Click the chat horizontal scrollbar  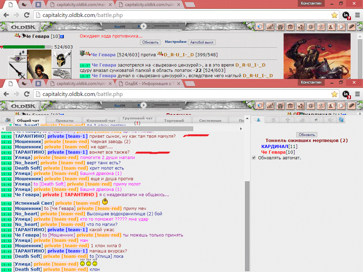(100, 129)
